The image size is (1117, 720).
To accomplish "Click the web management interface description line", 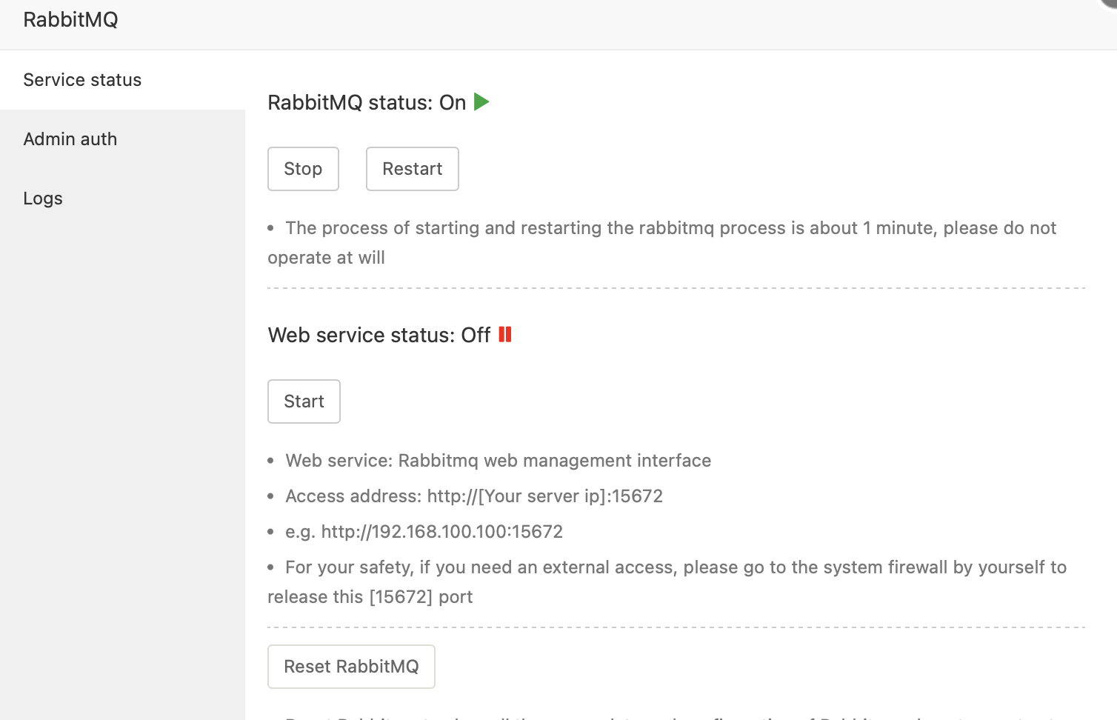I will pyautogui.click(x=498, y=461).
